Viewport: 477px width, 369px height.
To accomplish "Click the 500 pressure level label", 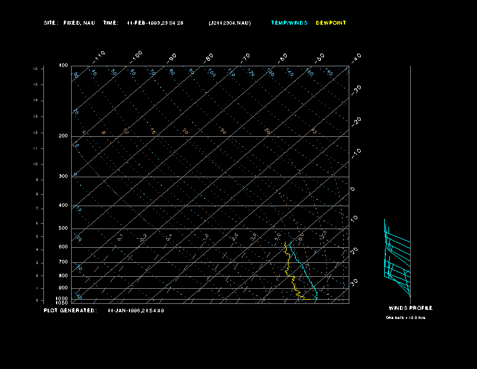I will click(x=63, y=229).
